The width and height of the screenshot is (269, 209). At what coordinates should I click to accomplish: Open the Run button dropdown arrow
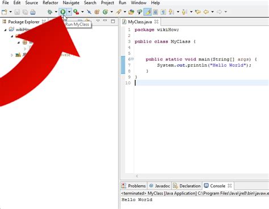69,12
